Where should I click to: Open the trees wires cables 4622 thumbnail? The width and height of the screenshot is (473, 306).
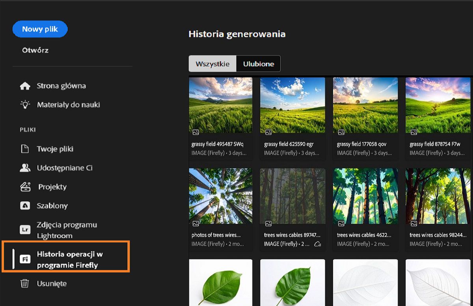point(365,196)
